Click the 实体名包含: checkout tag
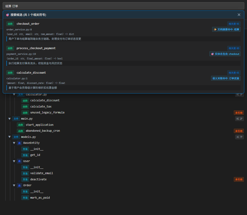This screenshot has height=215, width=247. (x=225, y=54)
